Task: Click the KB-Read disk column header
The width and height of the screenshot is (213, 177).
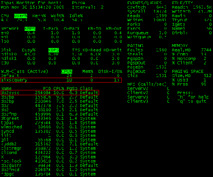Action: pos(92,50)
